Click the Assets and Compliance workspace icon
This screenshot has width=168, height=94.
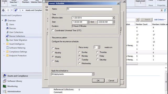[4, 76]
